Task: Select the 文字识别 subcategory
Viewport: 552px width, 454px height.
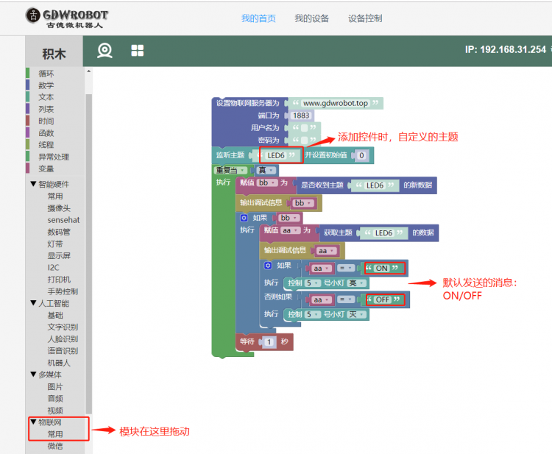Action: click(63, 327)
